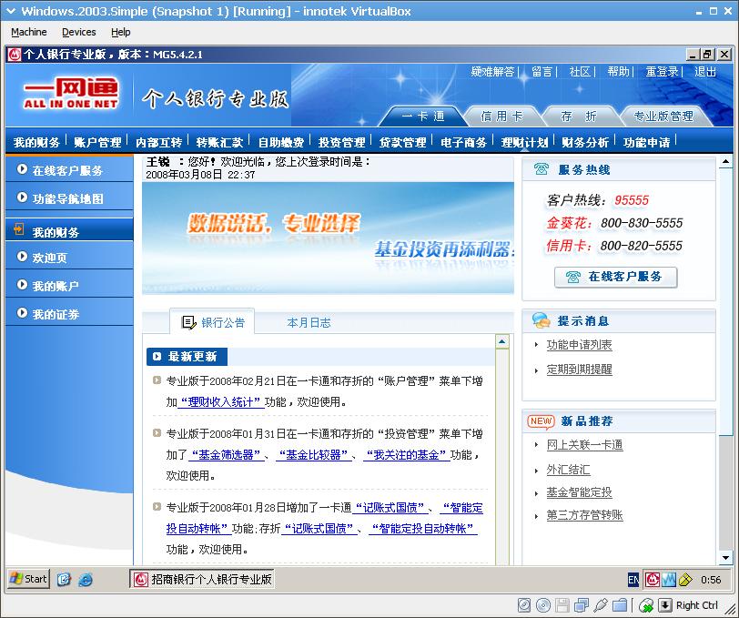Click the VirtualBox shared folders status icon
The image size is (739, 618).
click(x=621, y=604)
